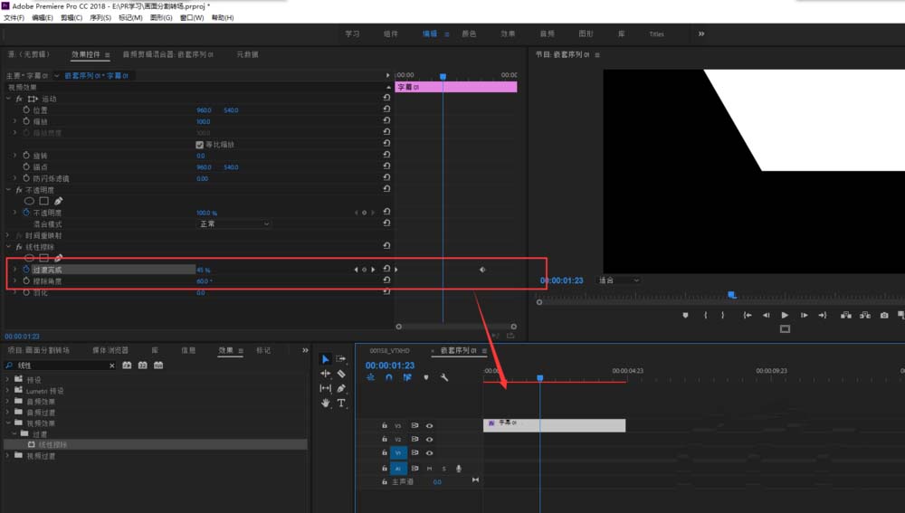Toggle the 等比缩放 uniform scale checkbox
Image resolution: width=905 pixels, height=513 pixels.
200,145
